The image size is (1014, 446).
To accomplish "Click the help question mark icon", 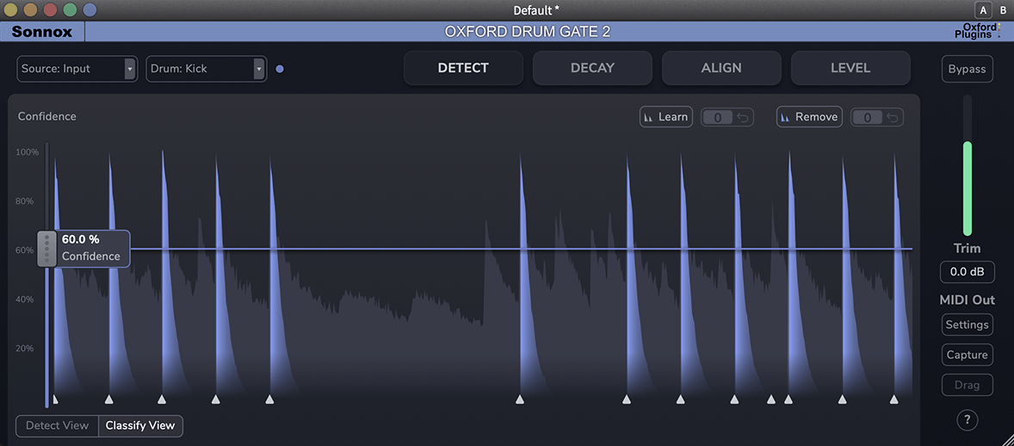I will pyautogui.click(x=968, y=420).
